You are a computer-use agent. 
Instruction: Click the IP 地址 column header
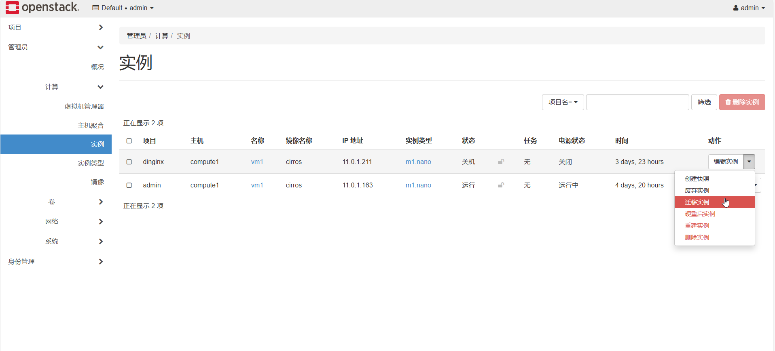[353, 141]
